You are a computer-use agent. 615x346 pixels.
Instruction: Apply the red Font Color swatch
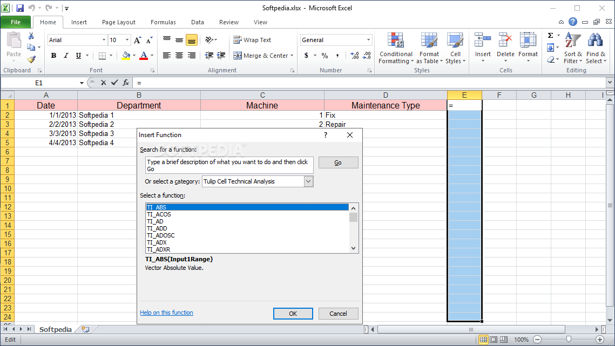[x=144, y=56]
